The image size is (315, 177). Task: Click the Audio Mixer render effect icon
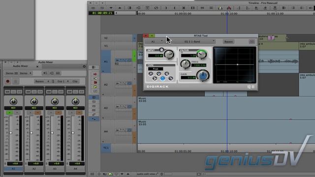[x=51, y=73]
